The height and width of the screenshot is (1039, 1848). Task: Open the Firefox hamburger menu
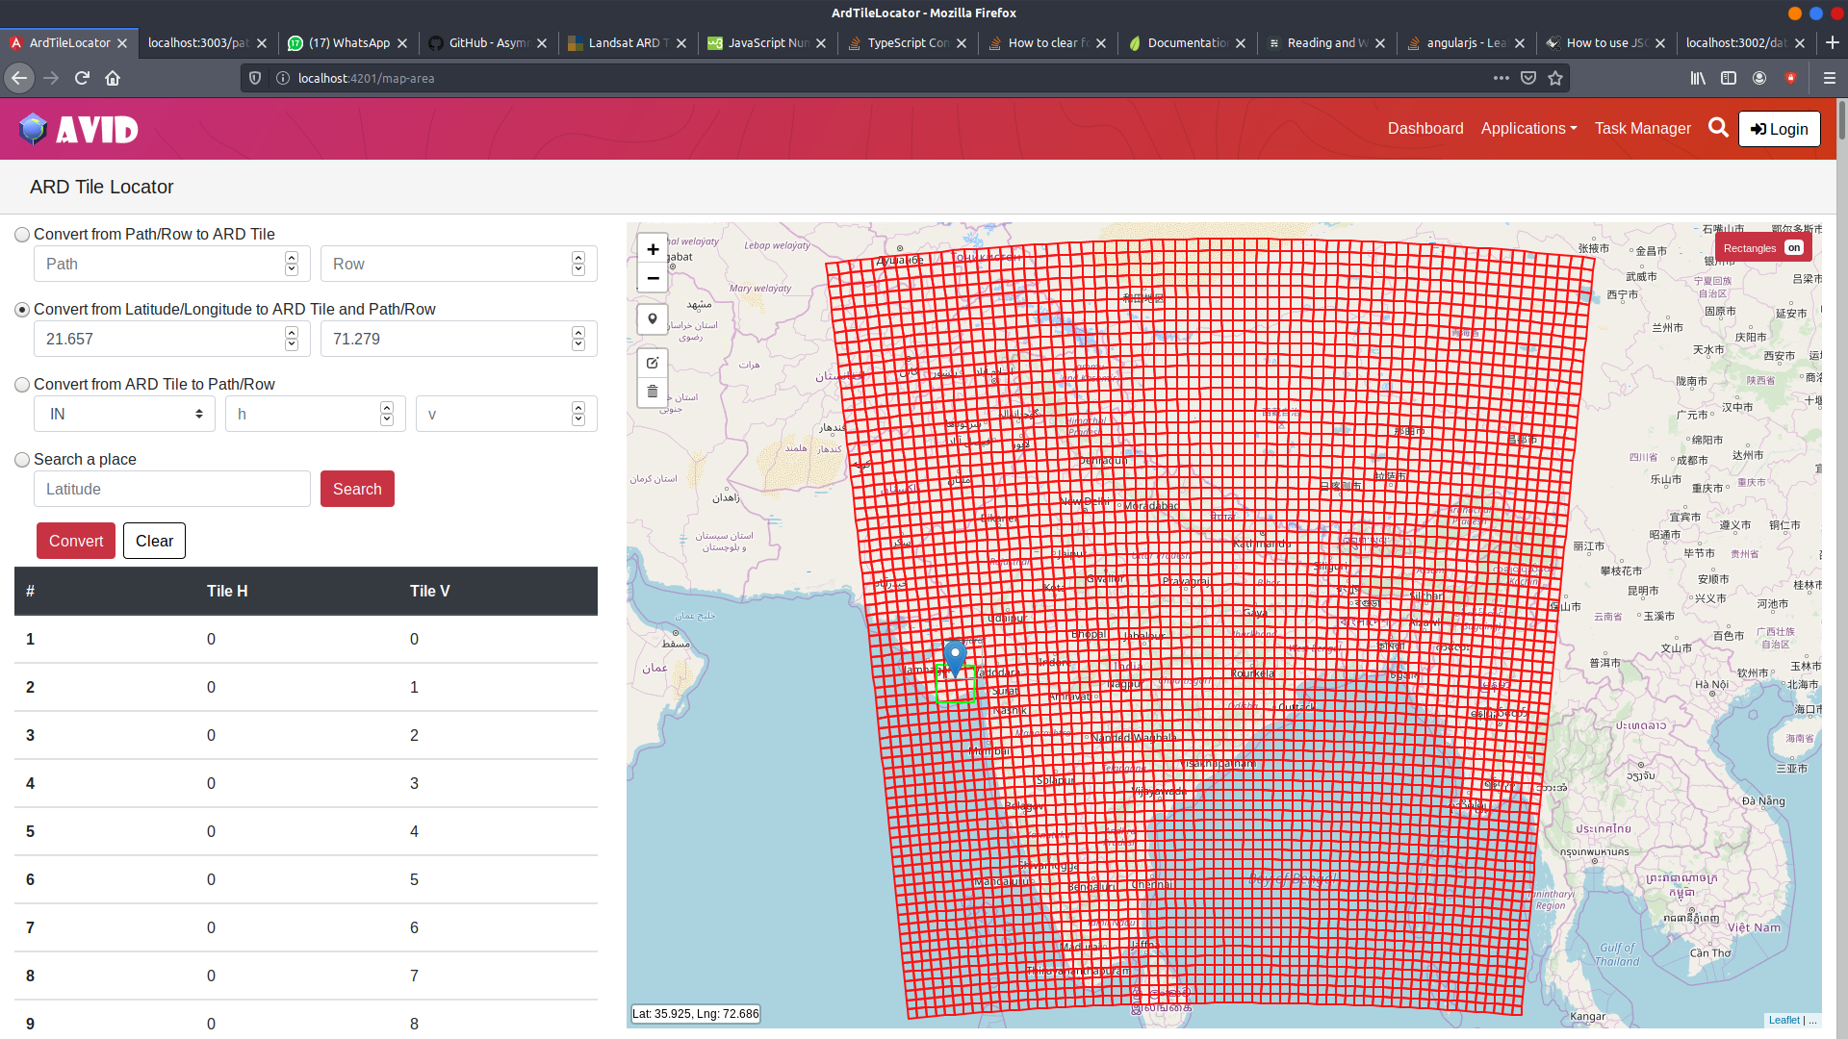pos(1830,78)
